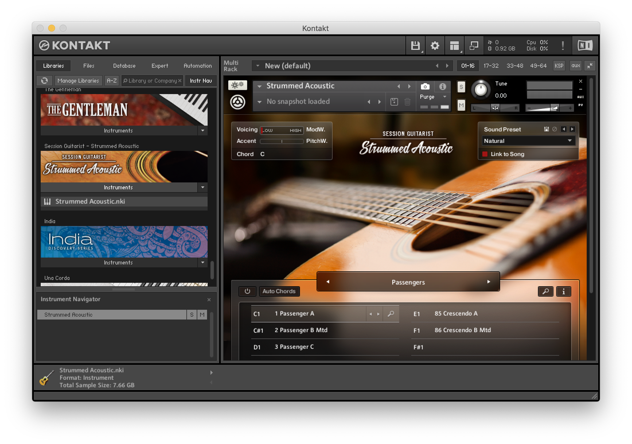Go to next song (Passengers right arrow)
The height and width of the screenshot is (444, 632).
click(x=489, y=282)
